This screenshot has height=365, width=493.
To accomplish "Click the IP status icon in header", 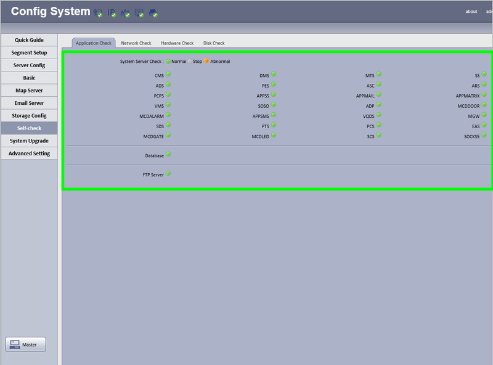I will pyautogui.click(x=112, y=12).
